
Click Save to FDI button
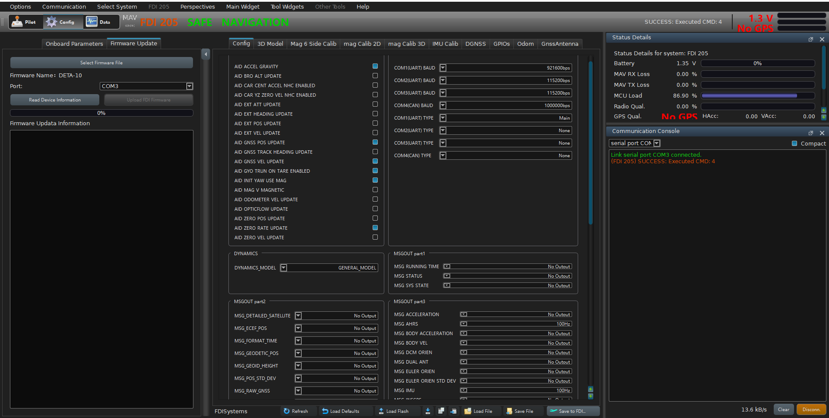point(573,411)
